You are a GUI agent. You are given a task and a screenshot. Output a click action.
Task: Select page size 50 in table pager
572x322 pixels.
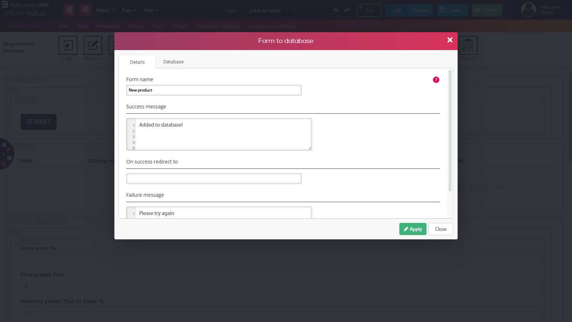point(485,187)
